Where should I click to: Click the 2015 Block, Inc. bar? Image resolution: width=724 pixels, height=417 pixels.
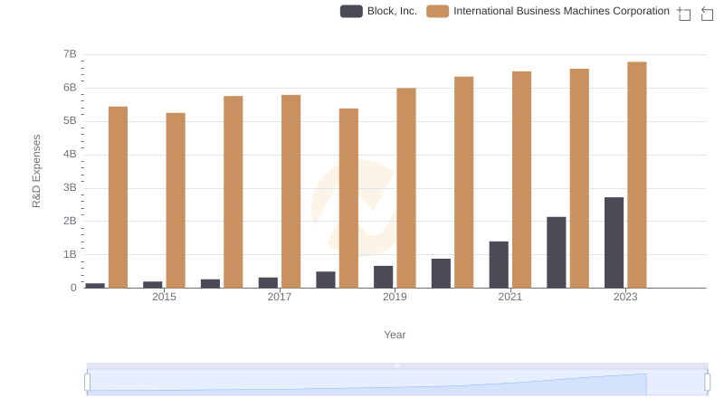click(153, 285)
